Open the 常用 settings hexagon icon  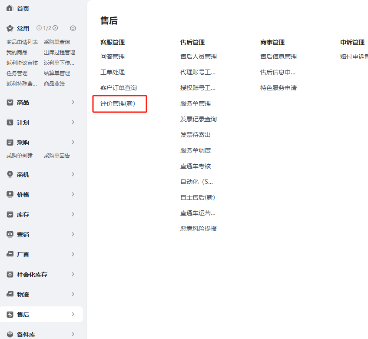tap(73, 28)
